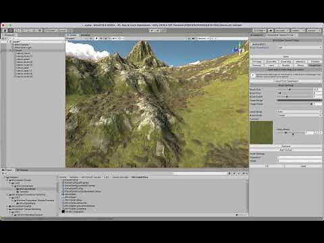Image resolution: width=324 pixels, height=243 pixels.
Task: Toggle scene audio speaker icon
Action: (x=101, y=38)
